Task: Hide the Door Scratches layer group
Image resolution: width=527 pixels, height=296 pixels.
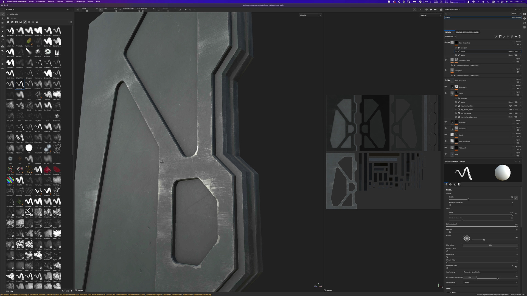Action: coord(445,42)
